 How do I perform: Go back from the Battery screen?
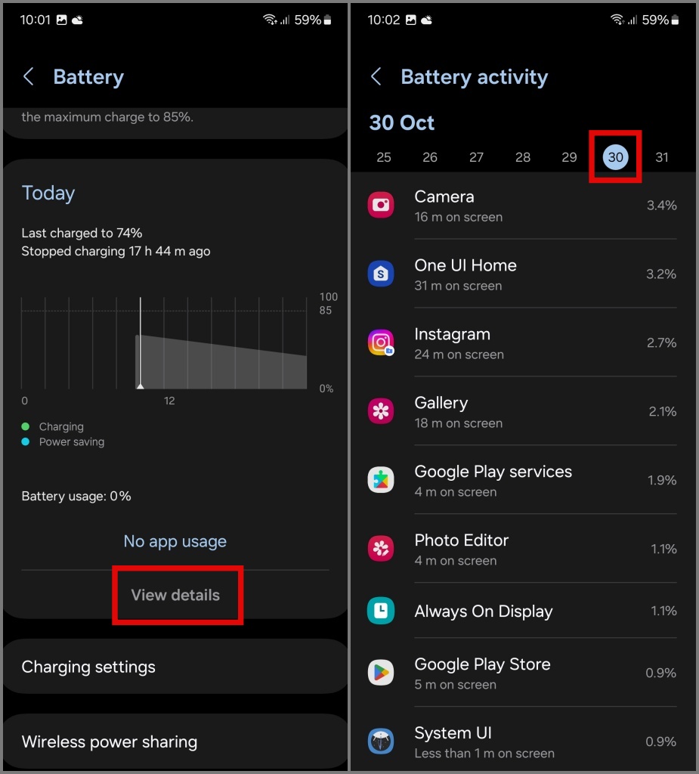pos(29,76)
